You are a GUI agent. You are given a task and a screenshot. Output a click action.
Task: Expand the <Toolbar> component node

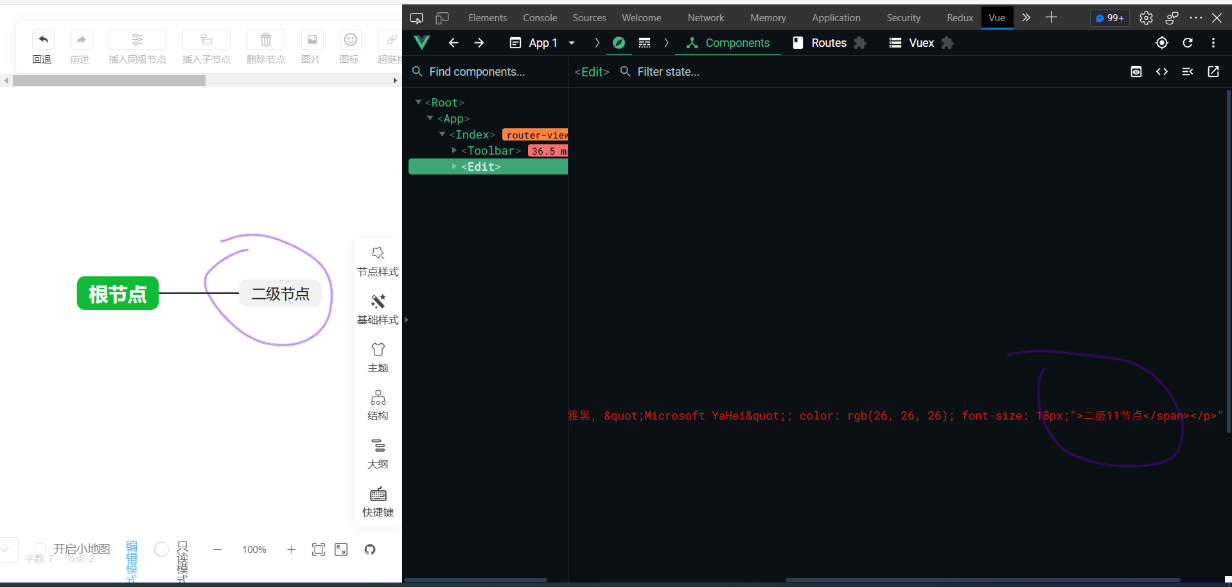point(454,150)
